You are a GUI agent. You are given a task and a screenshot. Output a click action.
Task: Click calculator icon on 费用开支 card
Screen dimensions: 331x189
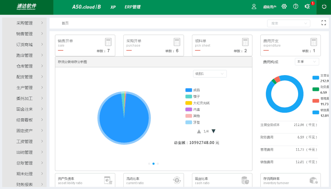pyautogui.click(x=313, y=42)
